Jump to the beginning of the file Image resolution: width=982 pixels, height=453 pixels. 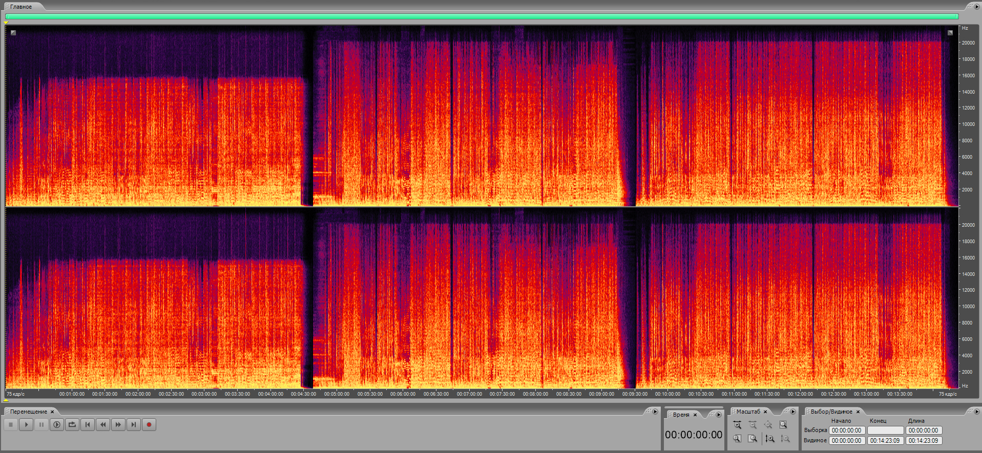tap(88, 424)
